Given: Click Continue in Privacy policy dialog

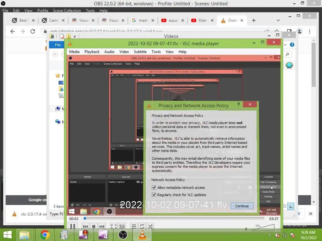Looking at the screenshot, I should pos(242,206).
